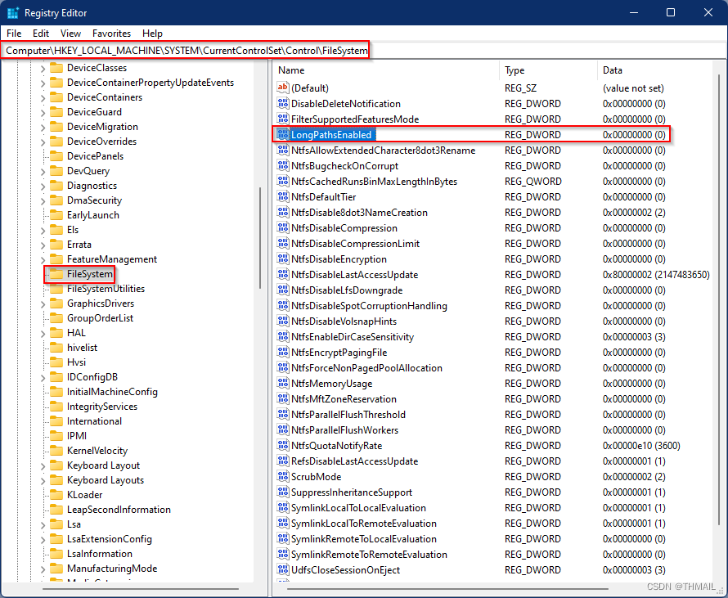
Task: Select the SymlinkLocalToLocalEvaluation value
Action: click(x=358, y=508)
